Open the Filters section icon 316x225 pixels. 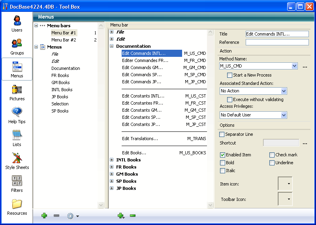[17, 184]
